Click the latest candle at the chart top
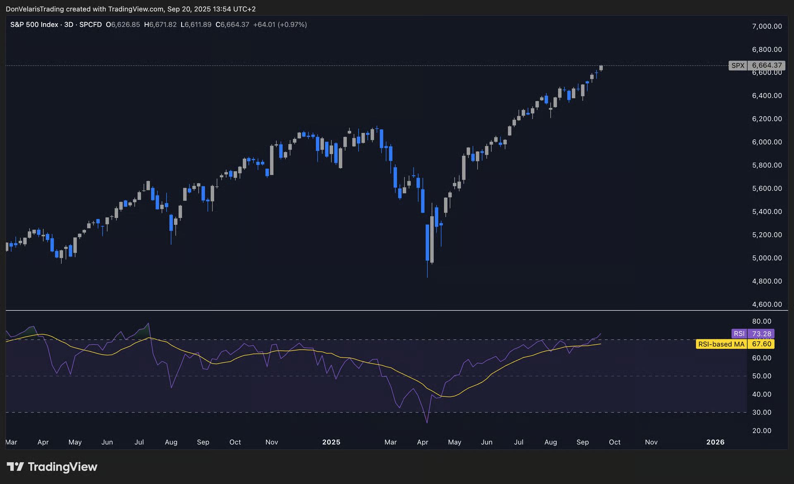 (601, 68)
